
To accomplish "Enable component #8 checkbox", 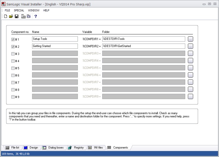I will click(13, 89).
